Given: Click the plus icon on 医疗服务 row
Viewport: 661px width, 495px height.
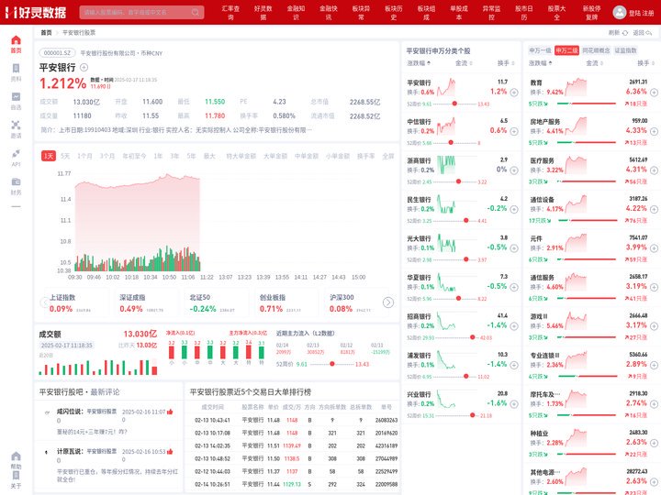Looking at the screenshot, I should [x=654, y=170].
